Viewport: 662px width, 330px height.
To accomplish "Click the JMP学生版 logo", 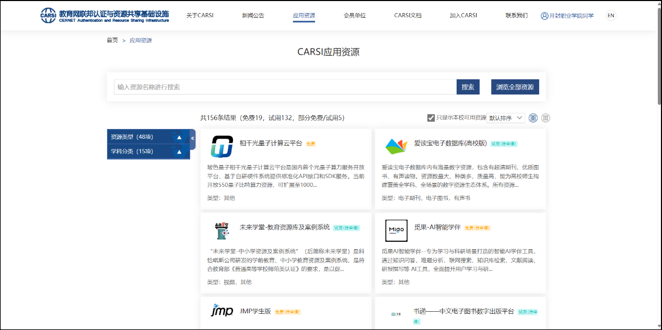I will coord(222,310).
